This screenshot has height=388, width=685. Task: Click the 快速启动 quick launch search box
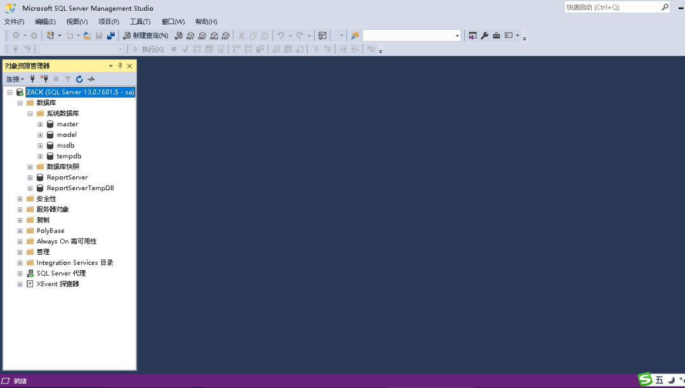pyautogui.click(x=617, y=8)
